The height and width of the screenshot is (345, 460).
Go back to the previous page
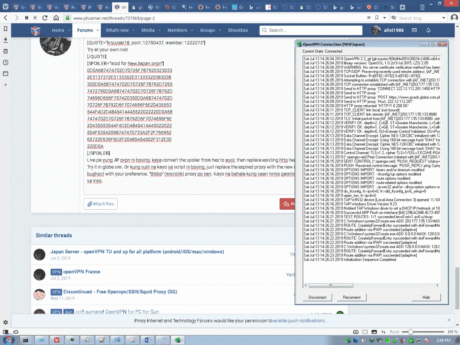[5, 18]
